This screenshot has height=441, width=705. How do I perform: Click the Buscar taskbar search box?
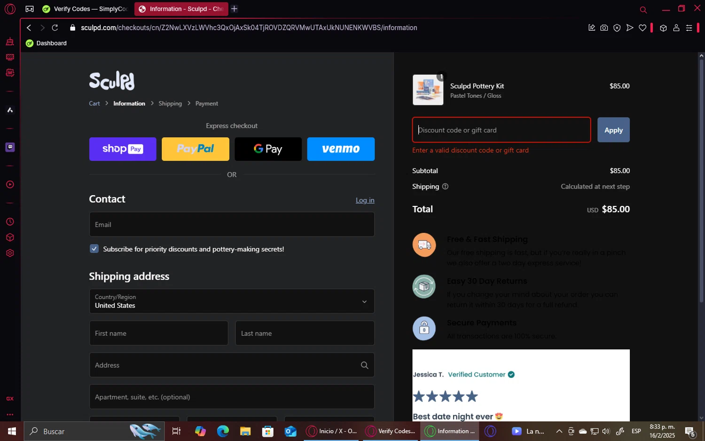click(94, 431)
